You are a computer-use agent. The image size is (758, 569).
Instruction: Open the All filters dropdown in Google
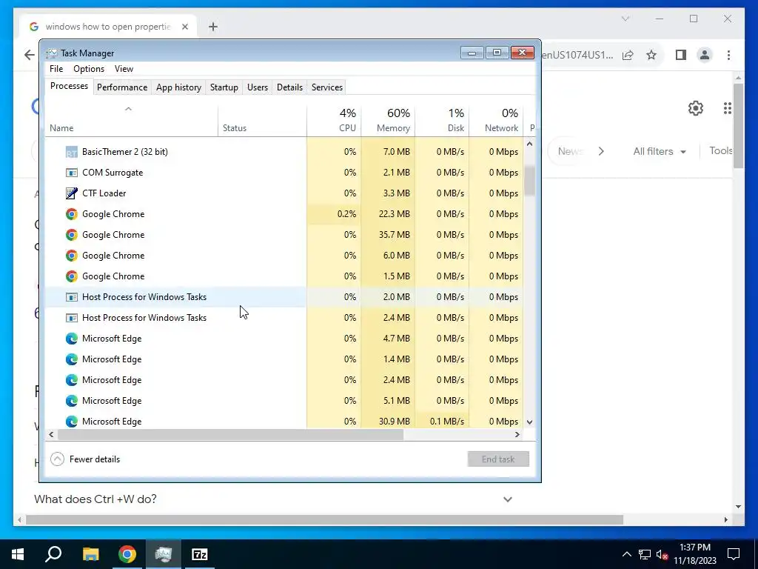(x=660, y=151)
